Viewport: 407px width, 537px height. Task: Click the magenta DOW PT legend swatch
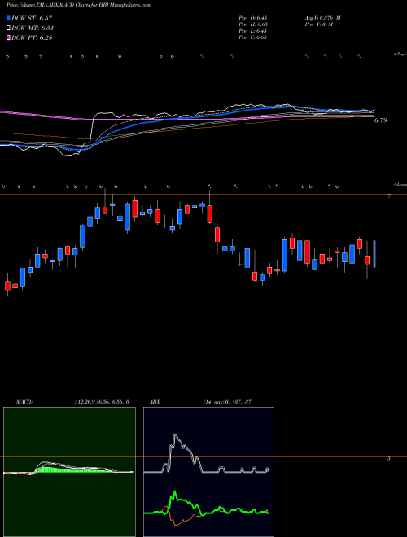[x=8, y=37]
